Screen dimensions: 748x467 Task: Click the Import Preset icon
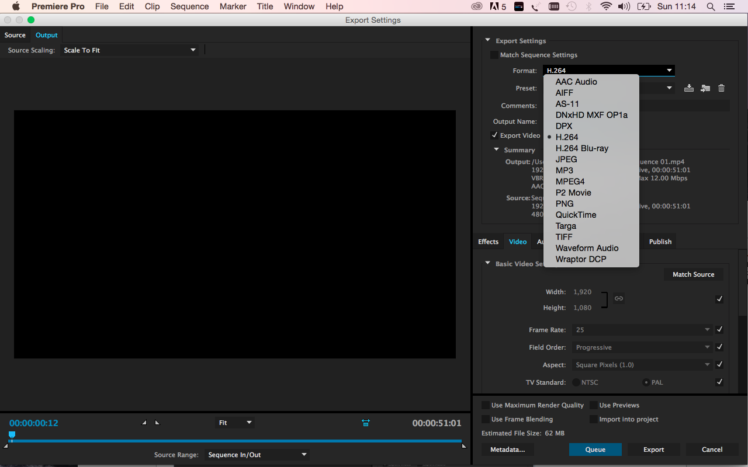[x=705, y=88]
